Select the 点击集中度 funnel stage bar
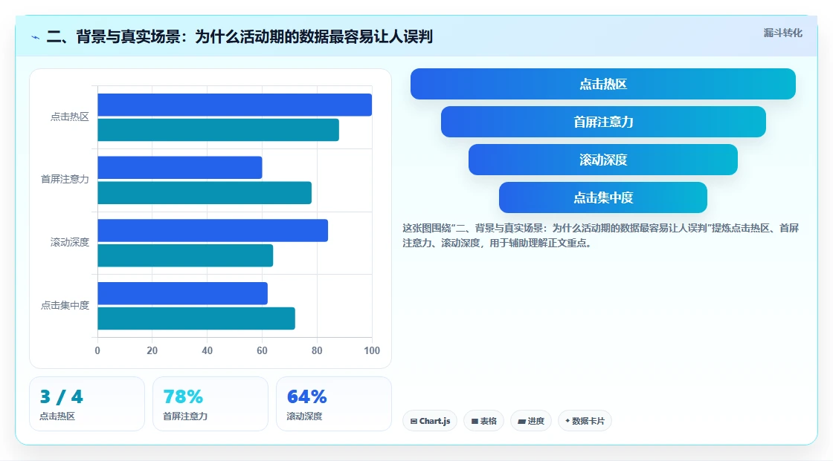 (603, 197)
